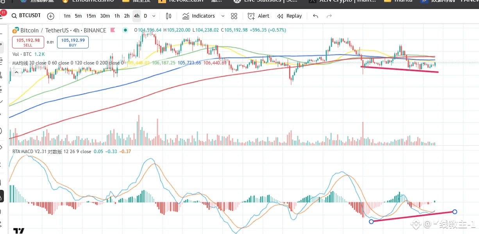Select the 1m timeframe

(x=67, y=16)
